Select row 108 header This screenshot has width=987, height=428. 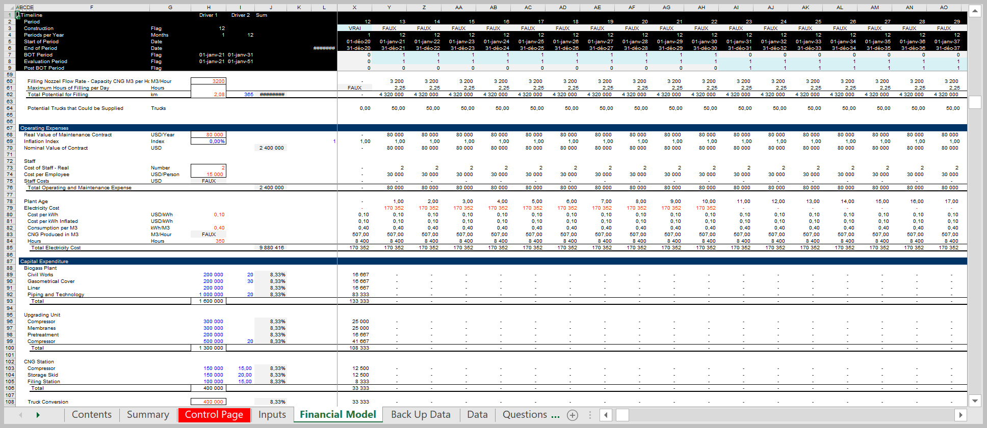click(10, 402)
